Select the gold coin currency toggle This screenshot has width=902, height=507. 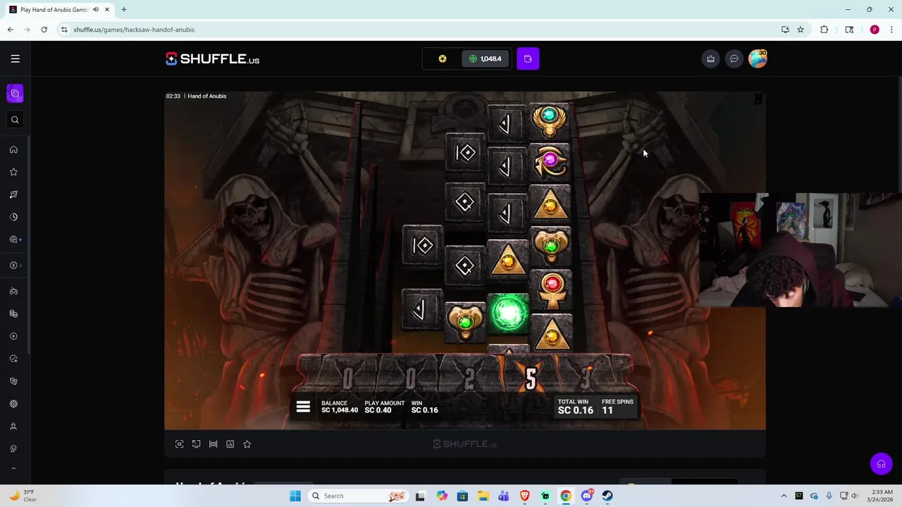point(443,59)
